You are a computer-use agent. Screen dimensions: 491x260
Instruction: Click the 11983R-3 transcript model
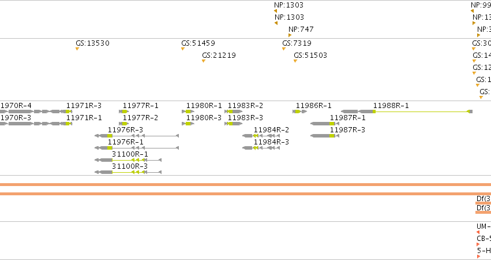(x=233, y=124)
